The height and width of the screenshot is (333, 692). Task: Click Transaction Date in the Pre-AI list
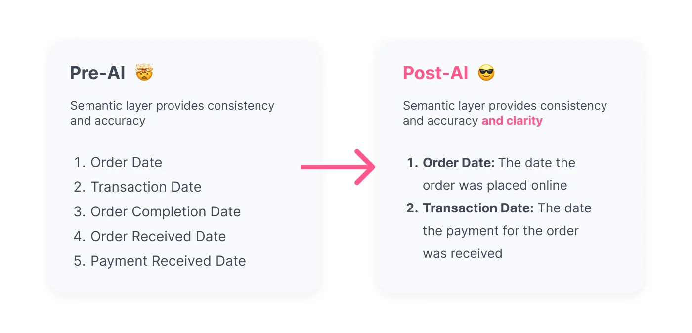pos(138,187)
